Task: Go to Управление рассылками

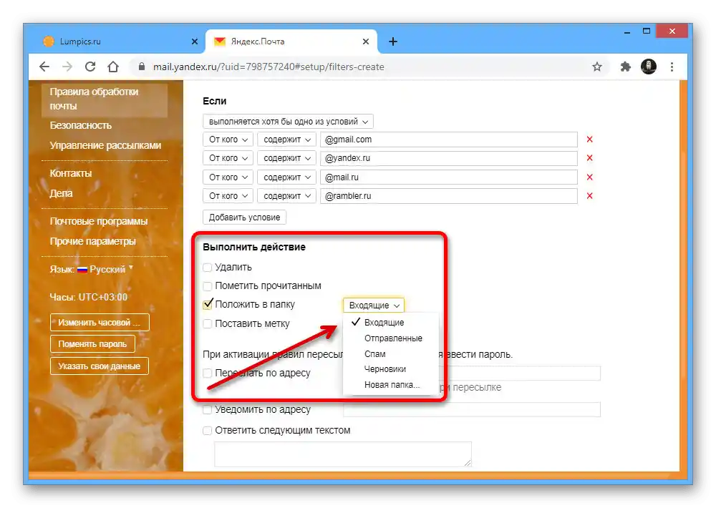Action: pyautogui.click(x=105, y=145)
